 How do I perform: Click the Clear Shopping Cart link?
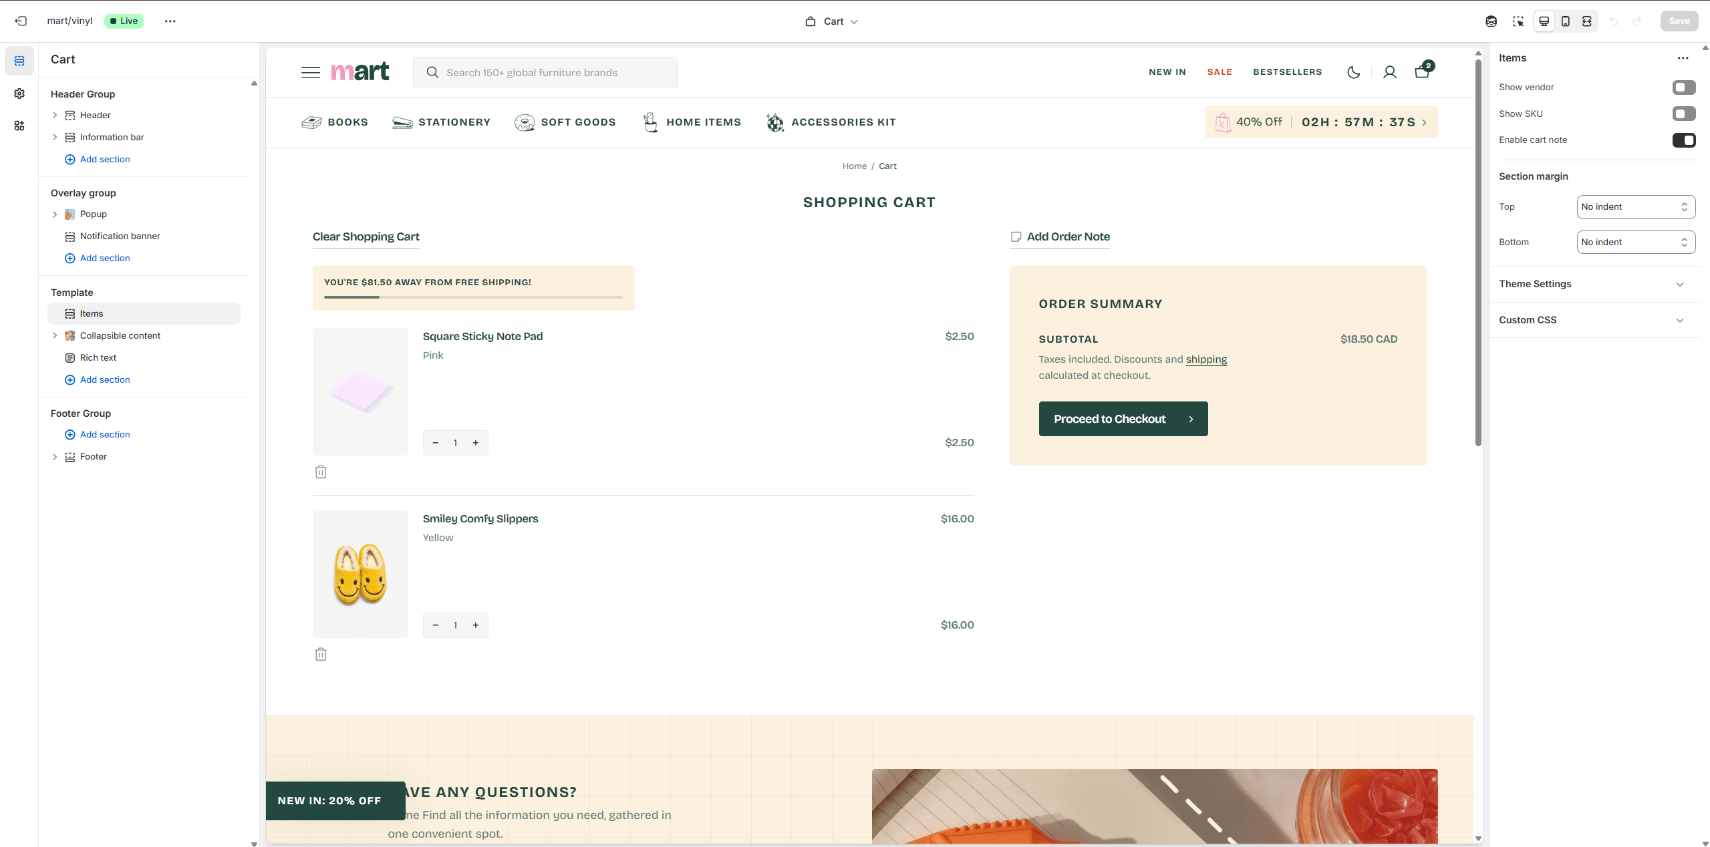(366, 236)
